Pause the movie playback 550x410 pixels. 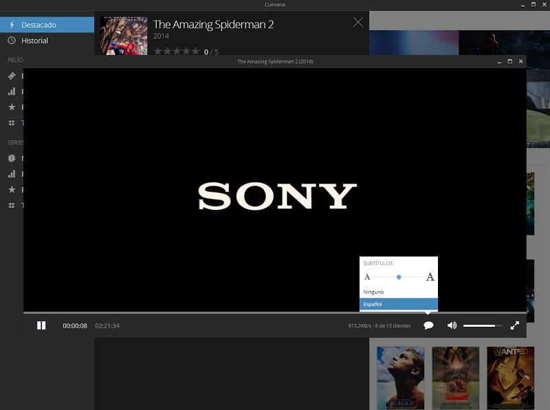(x=41, y=325)
